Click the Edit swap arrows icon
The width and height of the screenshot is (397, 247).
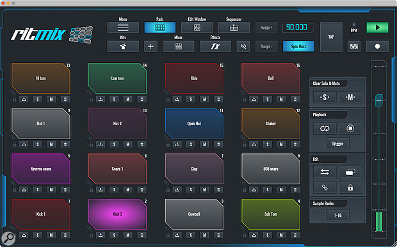point(325,172)
